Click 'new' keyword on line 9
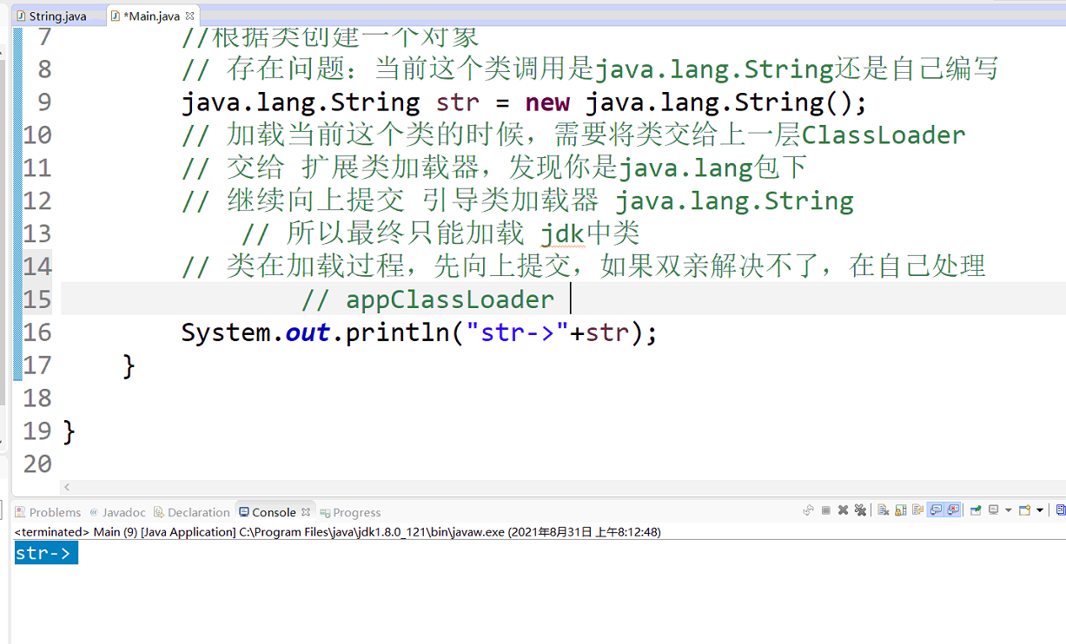1066x644 pixels. pyautogui.click(x=547, y=102)
